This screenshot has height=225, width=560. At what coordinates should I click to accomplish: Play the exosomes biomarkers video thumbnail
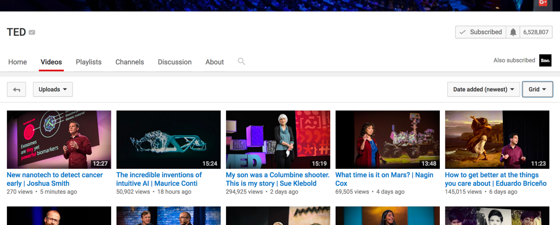point(59,140)
